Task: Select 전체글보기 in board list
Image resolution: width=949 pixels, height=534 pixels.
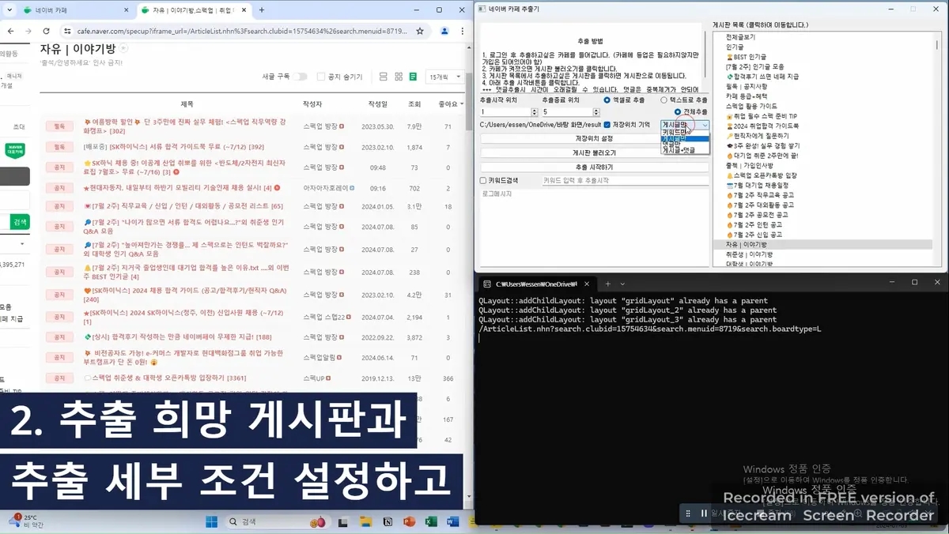Action: tap(740, 37)
